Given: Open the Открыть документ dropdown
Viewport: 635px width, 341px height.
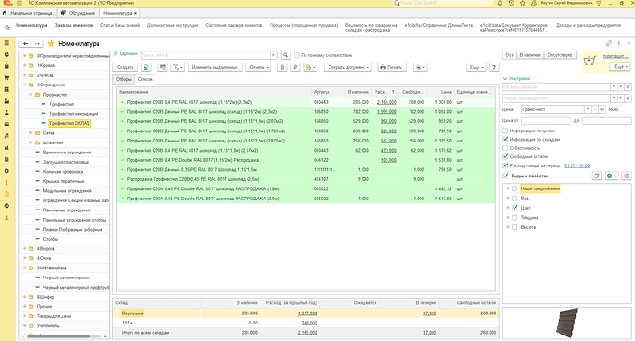Looking at the screenshot, I should coord(349,67).
